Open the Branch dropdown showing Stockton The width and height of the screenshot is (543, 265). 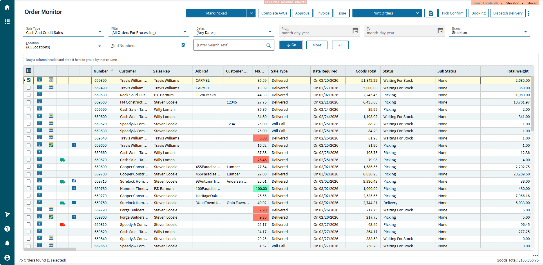click(x=525, y=32)
